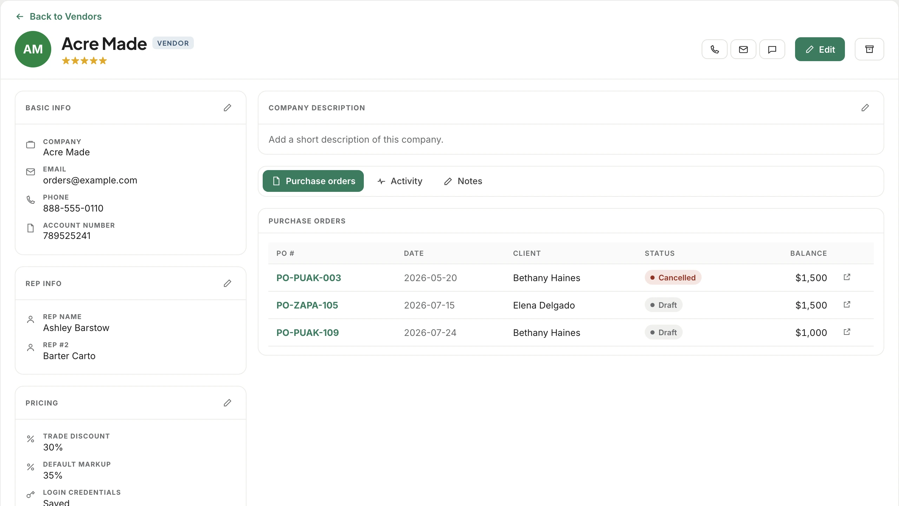This screenshot has width=899, height=506.
Task: Click client Elena Delgado cell
Action: click(x=544, y=305)
